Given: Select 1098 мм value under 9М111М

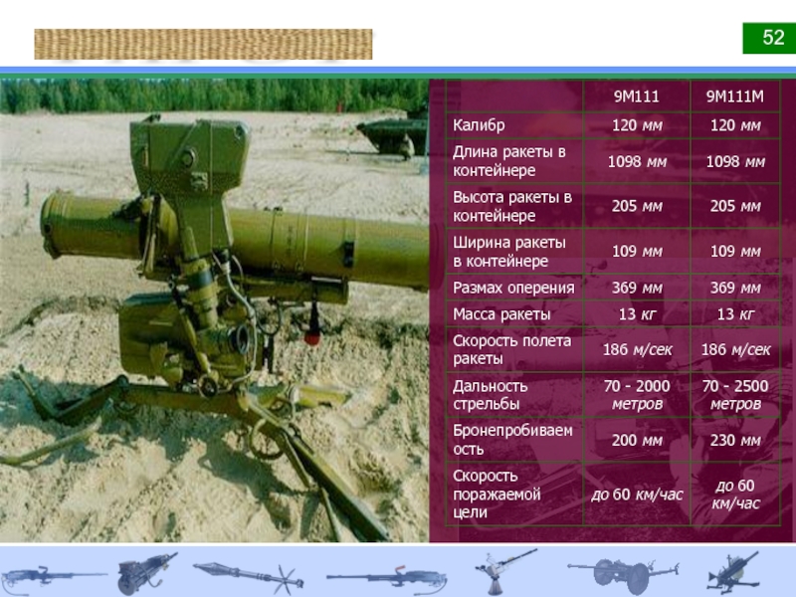Looking at the screenshot, I should pos(735,162).
